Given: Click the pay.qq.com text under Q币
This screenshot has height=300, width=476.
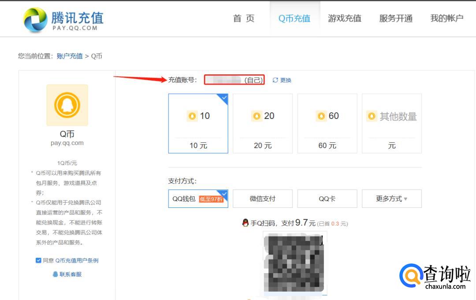Looking at the screenshot, I should 67,143.
